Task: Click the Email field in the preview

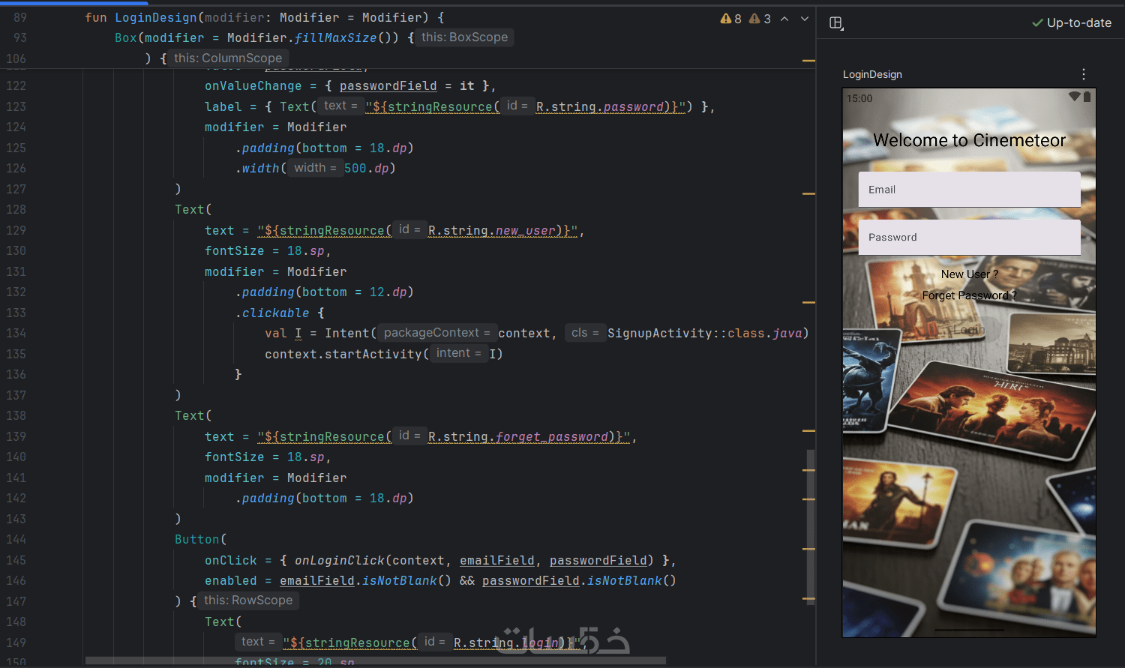Action: pyautogui.click(x=970, y=190)
